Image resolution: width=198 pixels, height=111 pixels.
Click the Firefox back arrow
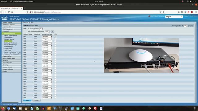2,12
